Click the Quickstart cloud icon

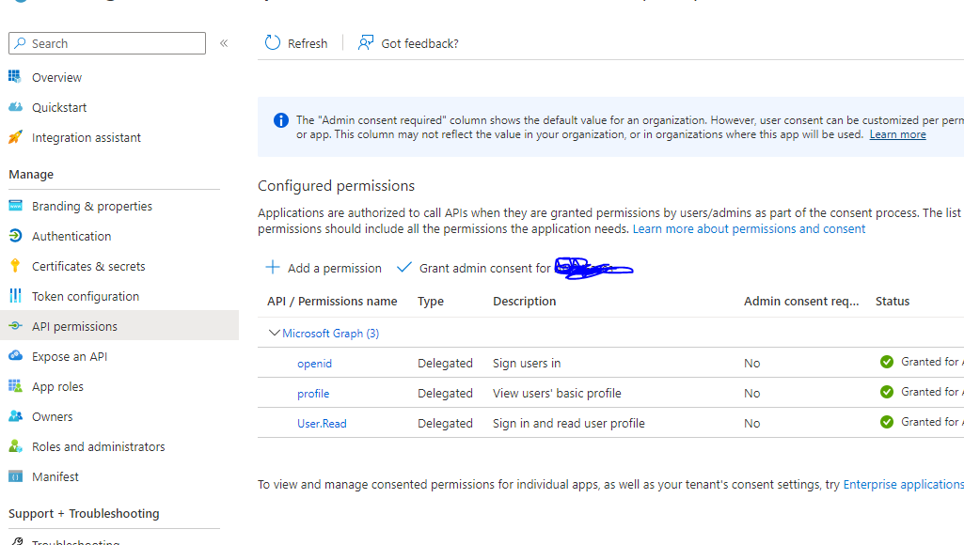click(x=15, y=107)
